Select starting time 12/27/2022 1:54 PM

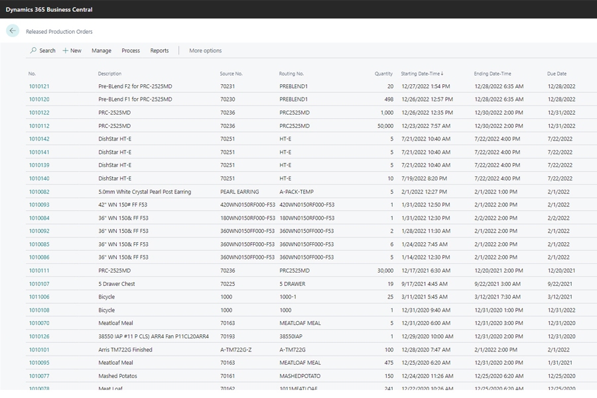pos(426,86)
